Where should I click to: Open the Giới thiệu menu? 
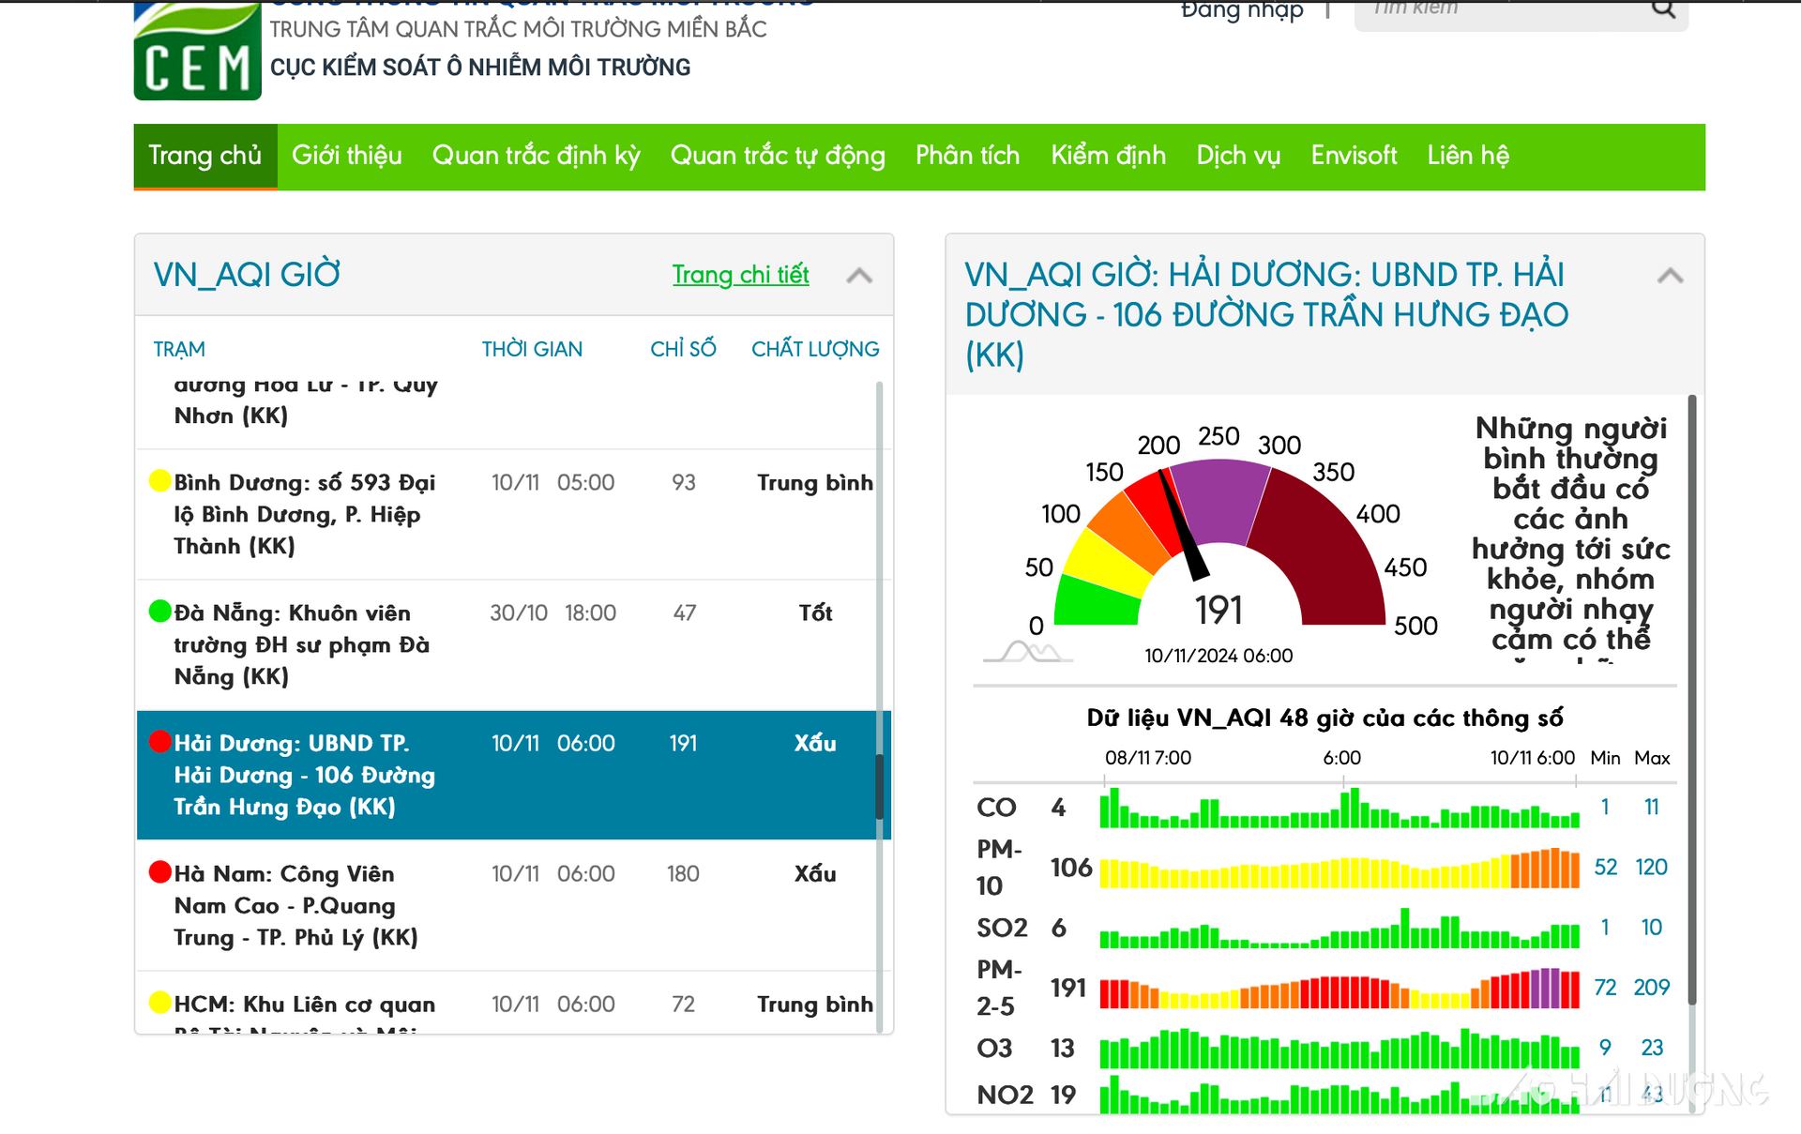347,156
